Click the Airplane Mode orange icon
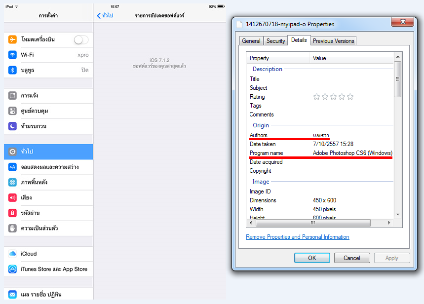The width and height of the screenshot is (424, 304). click(x=12, y=39)
